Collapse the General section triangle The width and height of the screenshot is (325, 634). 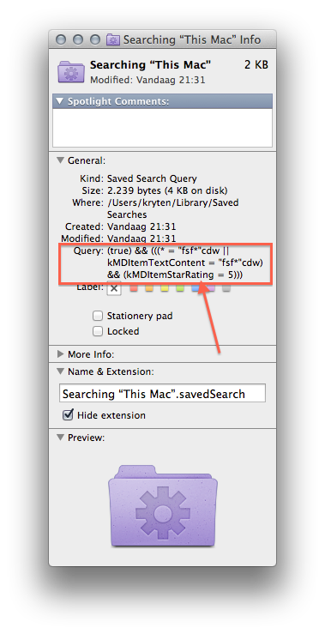(x=60, y=160)
